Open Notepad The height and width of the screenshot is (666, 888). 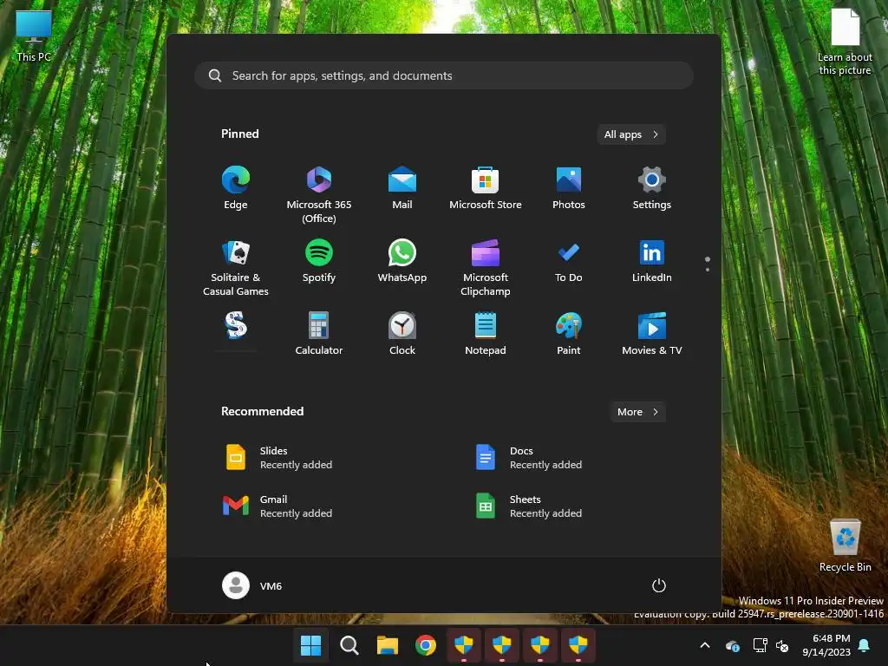point(486,334)
